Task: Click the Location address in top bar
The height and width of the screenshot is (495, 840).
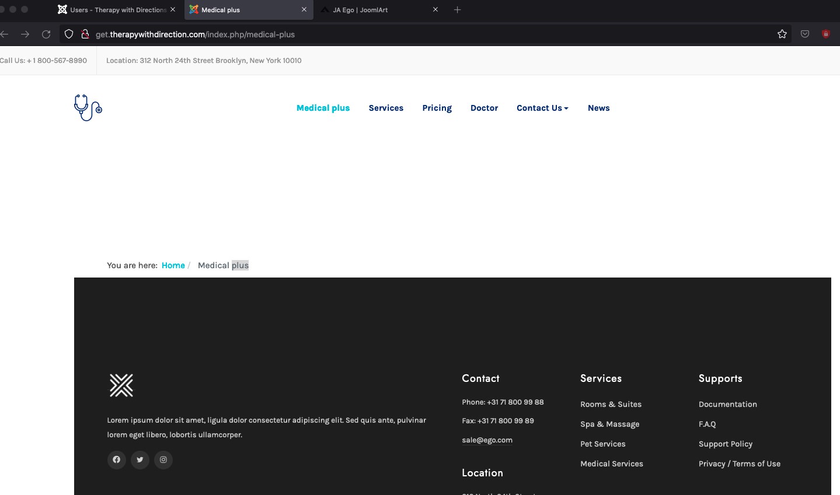Action: 204,61
